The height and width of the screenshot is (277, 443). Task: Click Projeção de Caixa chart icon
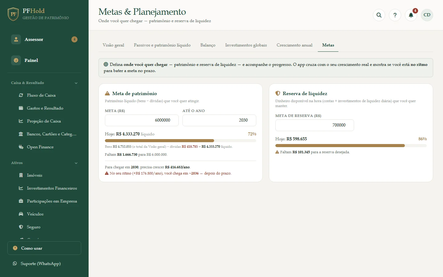[x=21, y=121]
